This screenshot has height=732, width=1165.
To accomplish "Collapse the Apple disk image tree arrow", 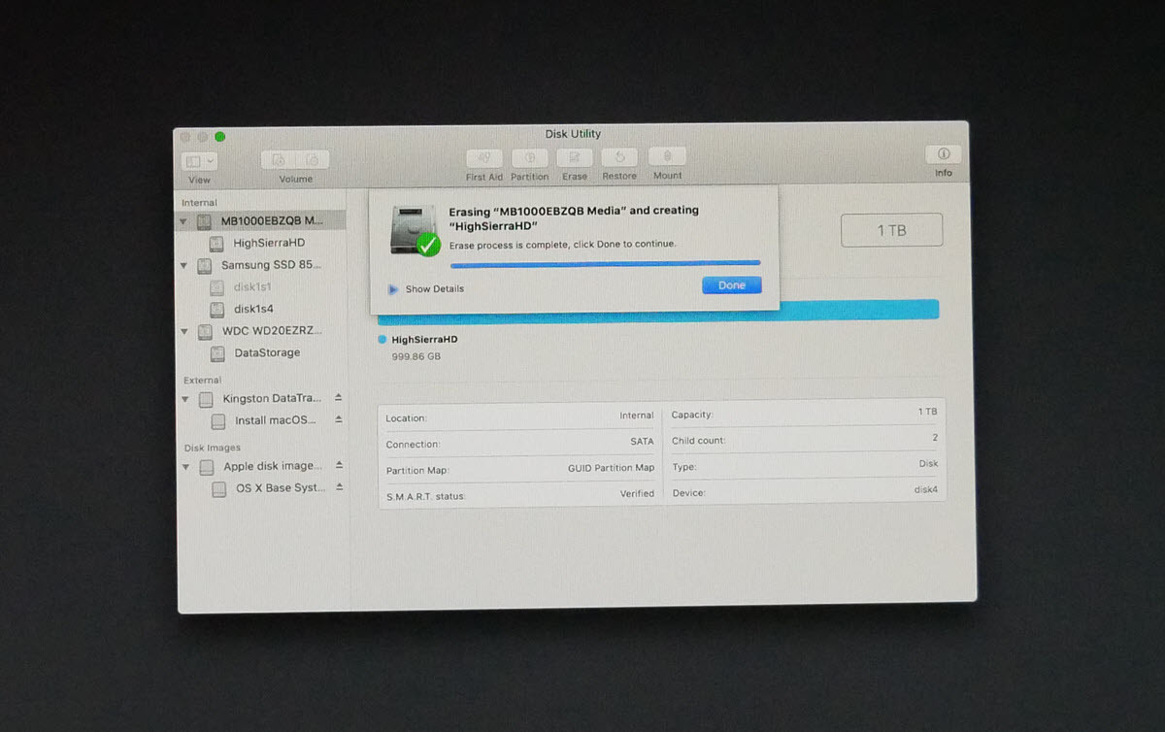I will (x=187, y=467).
